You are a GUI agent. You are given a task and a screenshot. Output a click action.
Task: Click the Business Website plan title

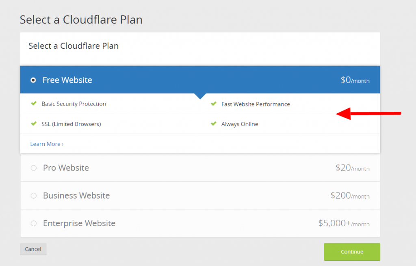(76, 195)
